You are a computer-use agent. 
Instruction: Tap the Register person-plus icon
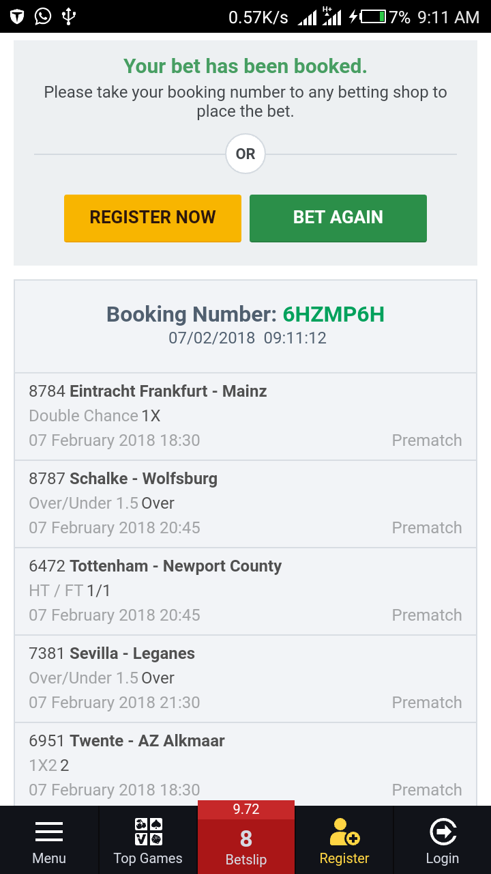(344, 832)
